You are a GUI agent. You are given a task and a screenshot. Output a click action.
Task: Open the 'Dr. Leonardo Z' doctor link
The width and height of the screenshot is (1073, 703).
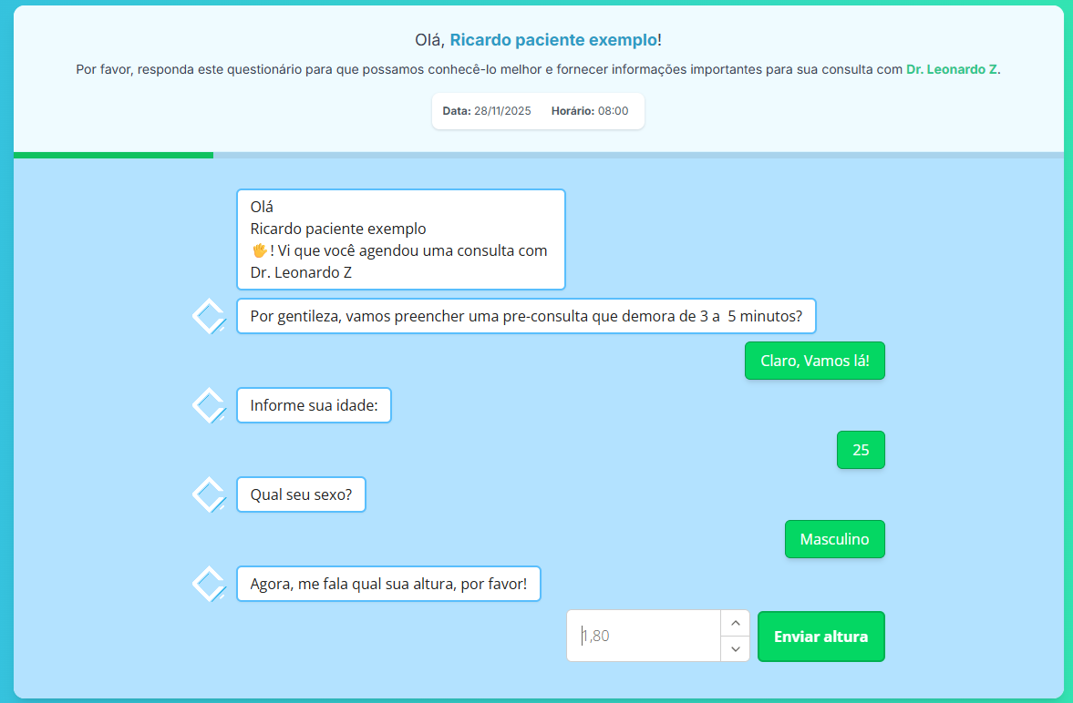click(951, 68)
